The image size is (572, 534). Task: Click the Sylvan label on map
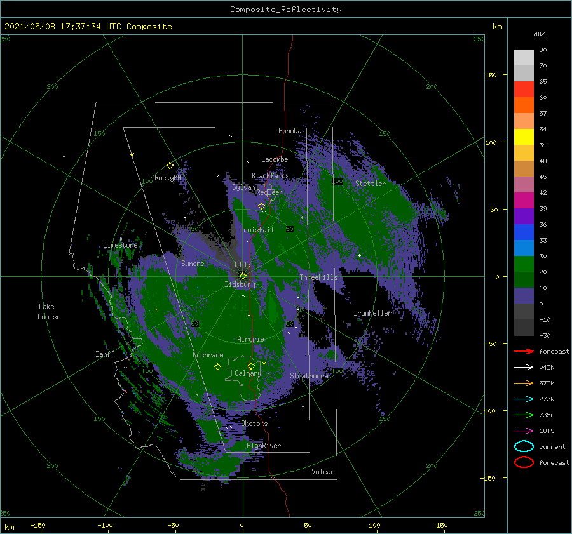point(243,187)
